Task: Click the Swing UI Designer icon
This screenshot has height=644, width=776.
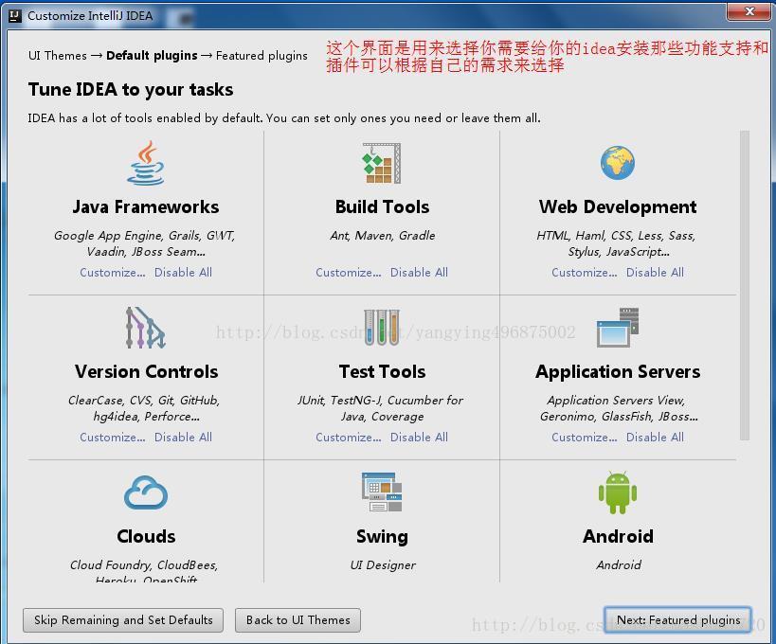Action: pyautogui.click(x=382, y=492)
